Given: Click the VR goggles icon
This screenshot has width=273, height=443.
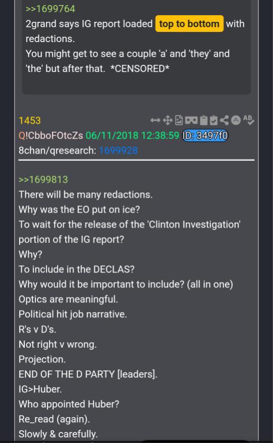Looking at the screenshot, I should pos(191,121).
